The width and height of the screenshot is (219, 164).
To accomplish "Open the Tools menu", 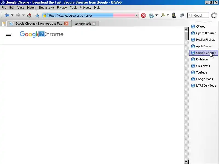I will point(73,8).
